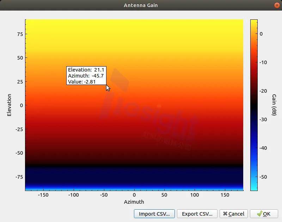The width and height of the screenshot is (282, 222).
Task: Click the Antenna Gain title bar text
Action: (x=141, y=5)
